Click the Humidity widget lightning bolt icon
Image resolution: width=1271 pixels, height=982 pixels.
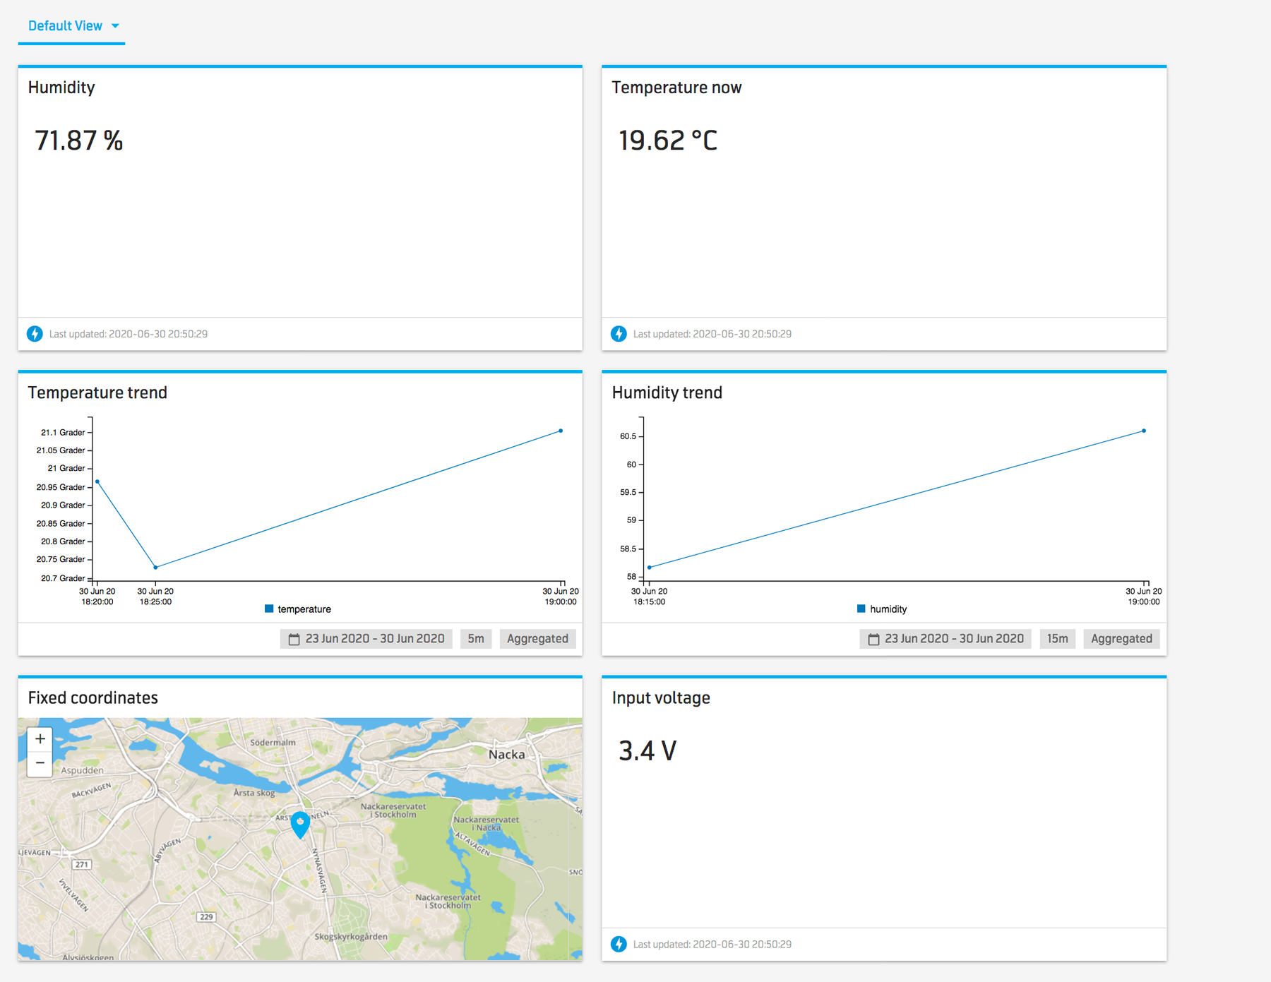35,334
